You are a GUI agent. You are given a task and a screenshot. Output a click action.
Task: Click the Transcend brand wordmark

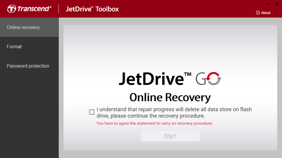(34, 9)
